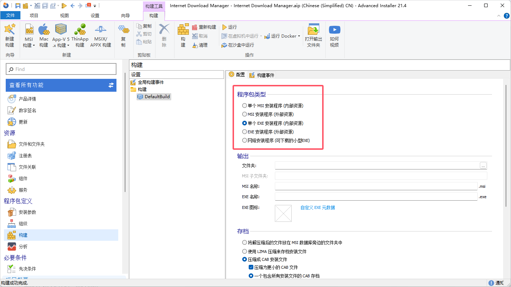
Task: Select the DefaultBuild tree item
Action: click(x=154, y=97)
